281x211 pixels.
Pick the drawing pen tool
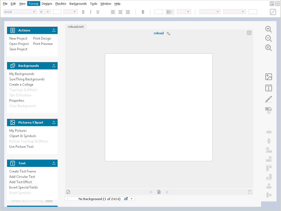click(268, 99)
